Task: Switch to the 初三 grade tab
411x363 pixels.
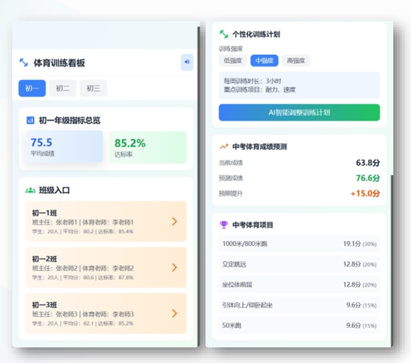Action: point(93,88)
